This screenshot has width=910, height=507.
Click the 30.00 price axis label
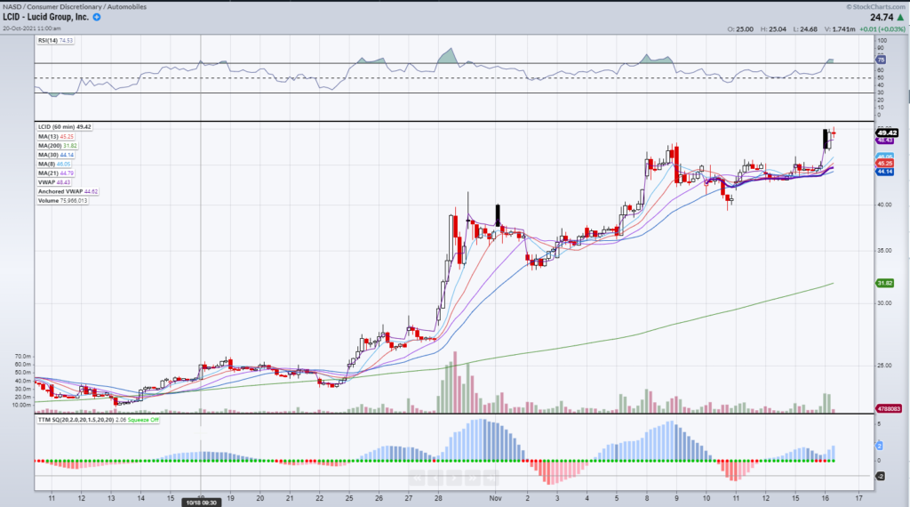[x=884, y=303]
